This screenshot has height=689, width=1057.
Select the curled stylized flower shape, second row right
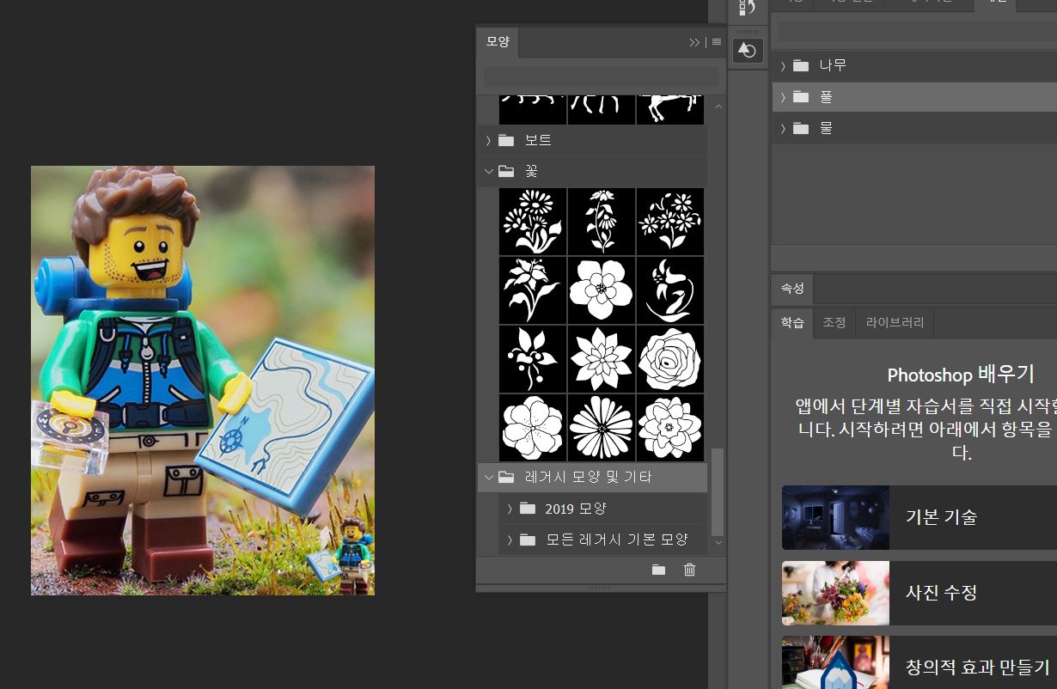(x=670, y=290)
